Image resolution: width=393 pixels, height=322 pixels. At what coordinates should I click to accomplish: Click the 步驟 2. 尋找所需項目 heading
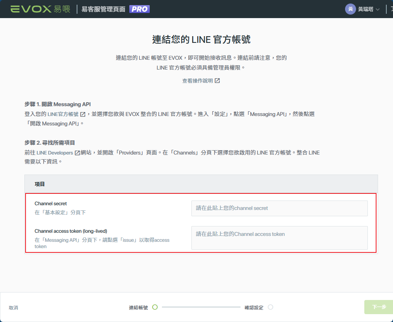[x=50, y=143]
